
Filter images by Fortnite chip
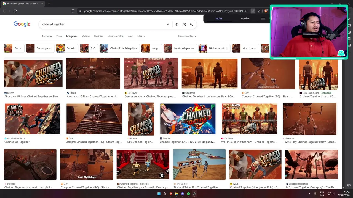tap(67, 48)
